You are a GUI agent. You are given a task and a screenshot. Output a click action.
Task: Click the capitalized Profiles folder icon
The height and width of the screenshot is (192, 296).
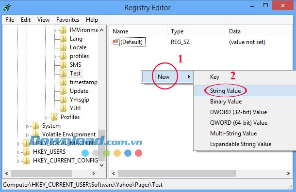pyautogui.click(x=54, y=117)
